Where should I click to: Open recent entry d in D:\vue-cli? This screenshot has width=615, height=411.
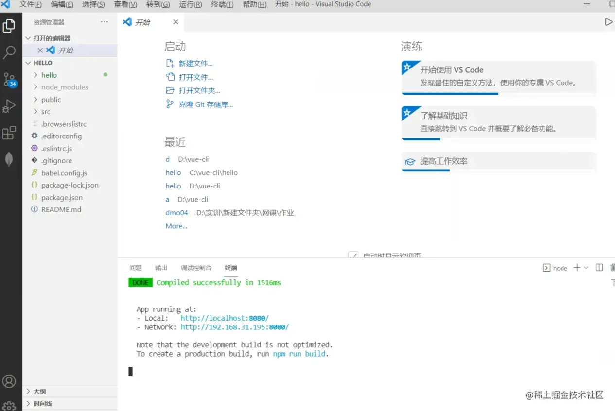click(168, 159)
